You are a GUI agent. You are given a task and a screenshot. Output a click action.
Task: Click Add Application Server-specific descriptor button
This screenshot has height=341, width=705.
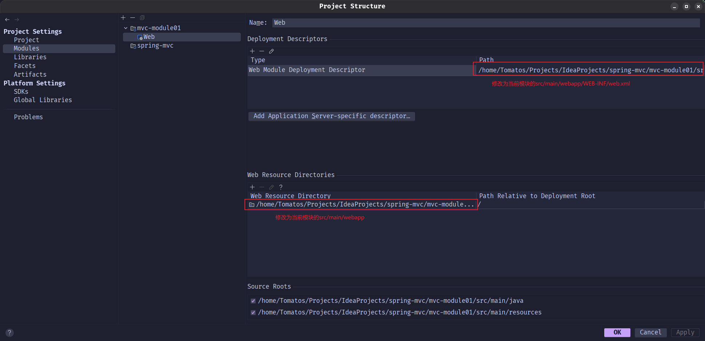(x=331, y=116)
